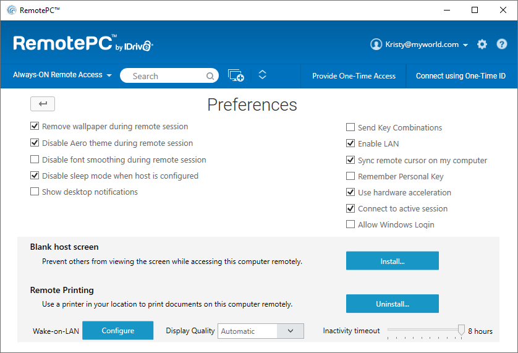518x353 pixels.
Task: Click the Inactivity timeout slider handle
Action: (x=461, y=330)
